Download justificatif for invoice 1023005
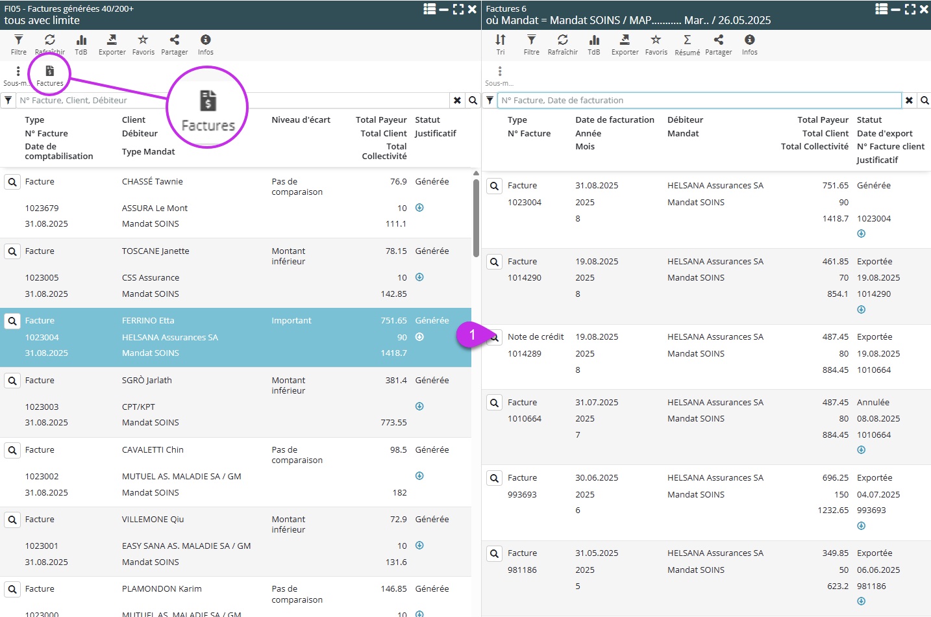This screenshot has width=931, height=617. [x=419, y=277]
